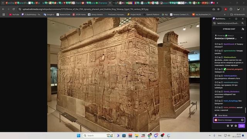Click the Taharqa shrine photograph

coord(123,75)
